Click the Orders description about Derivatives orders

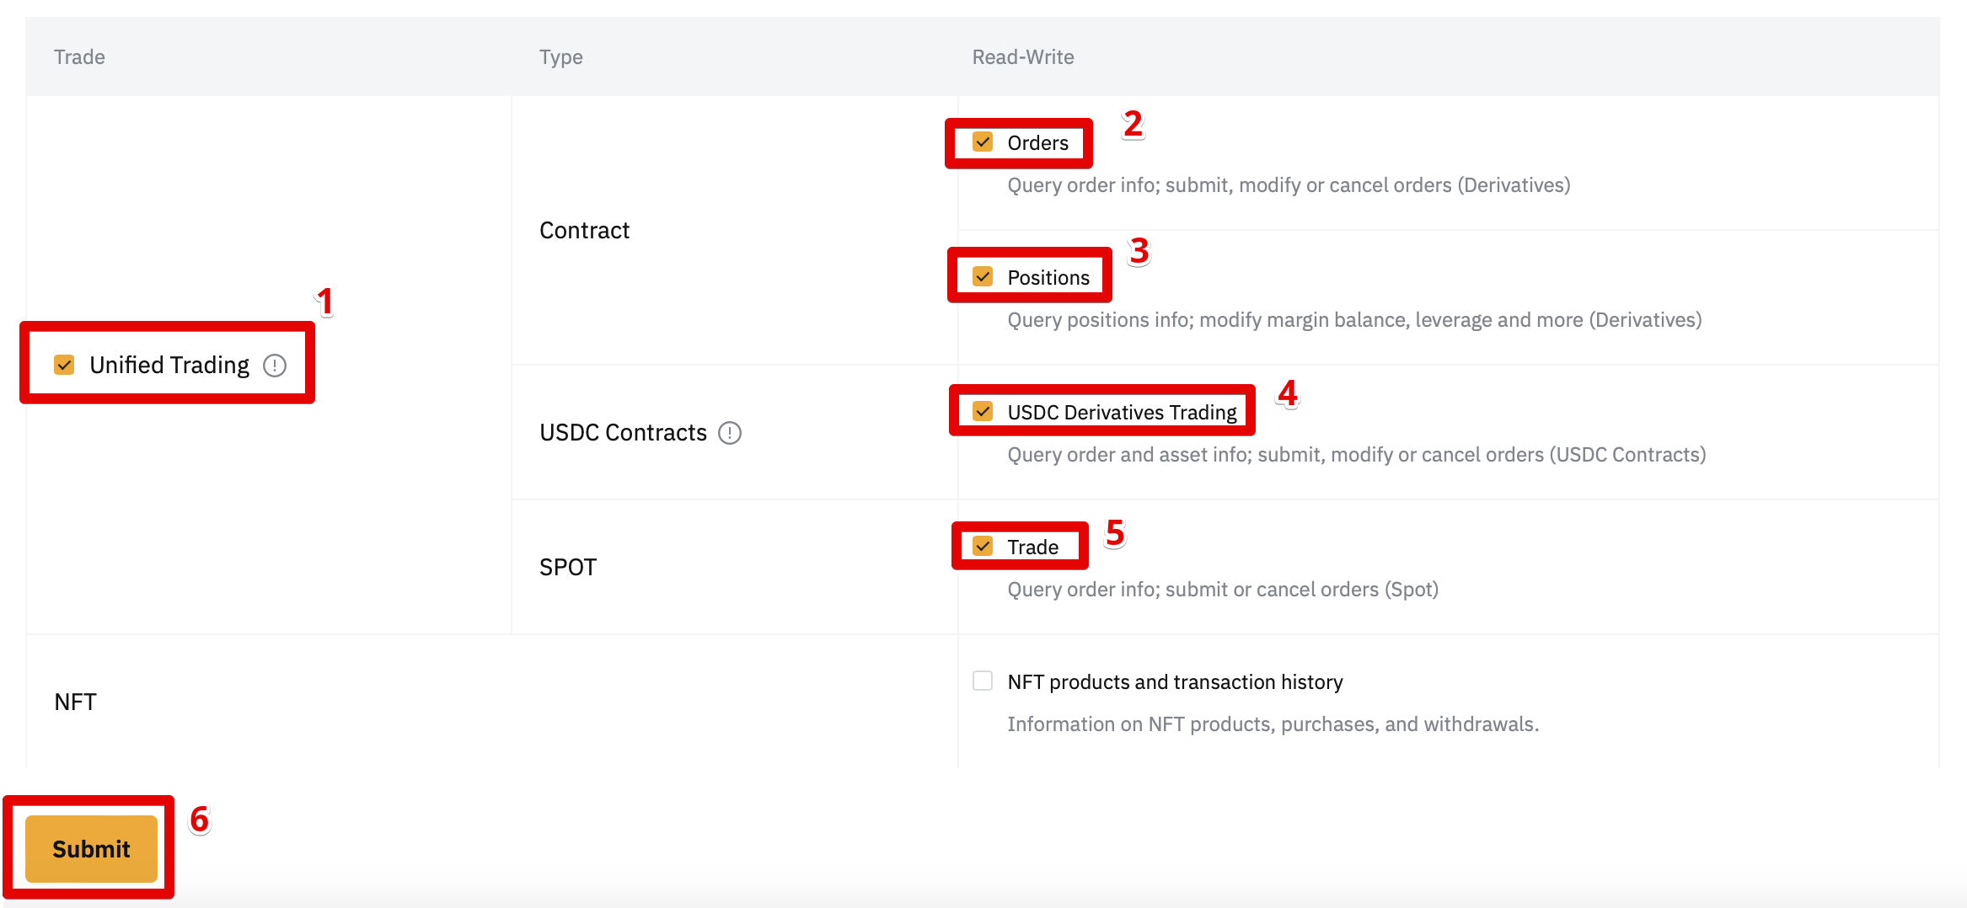tap(1289, 185)
